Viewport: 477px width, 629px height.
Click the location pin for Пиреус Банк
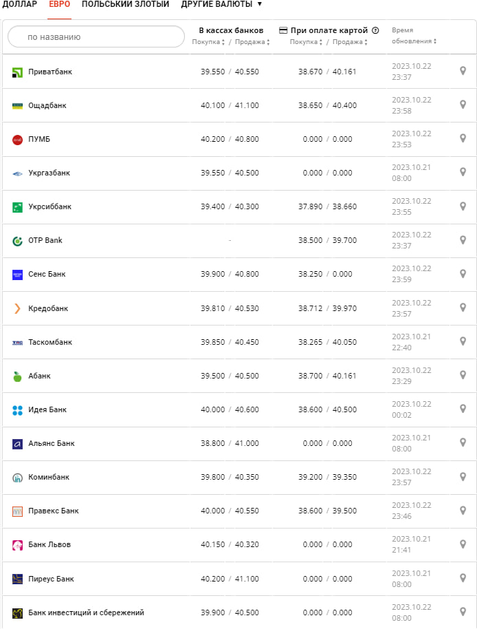[x=463, y=578]
